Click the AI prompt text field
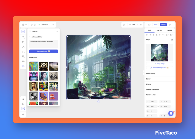Screen dimensions: 195x139 click(44, 43)
